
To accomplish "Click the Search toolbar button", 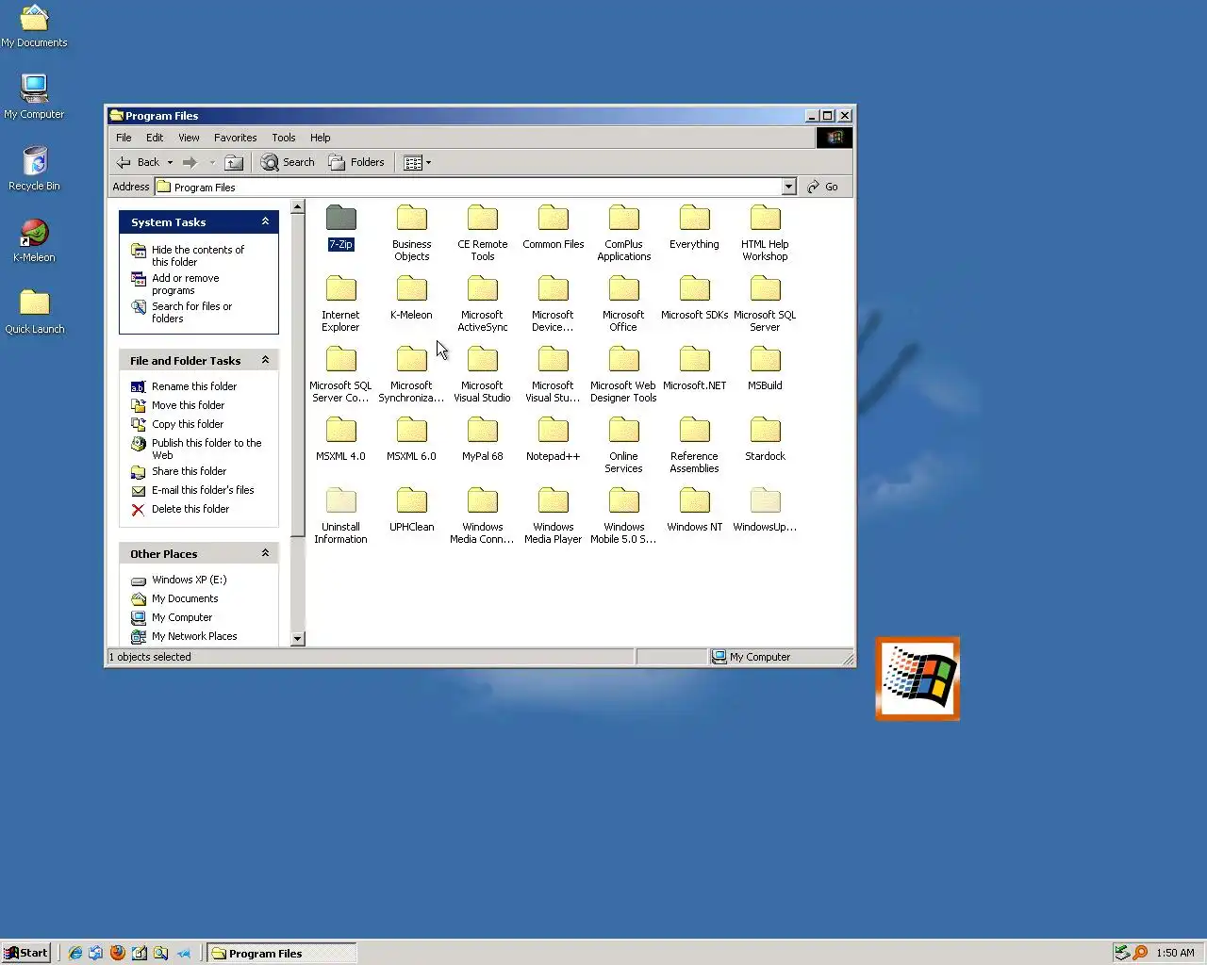I will [x=288, y=162].
